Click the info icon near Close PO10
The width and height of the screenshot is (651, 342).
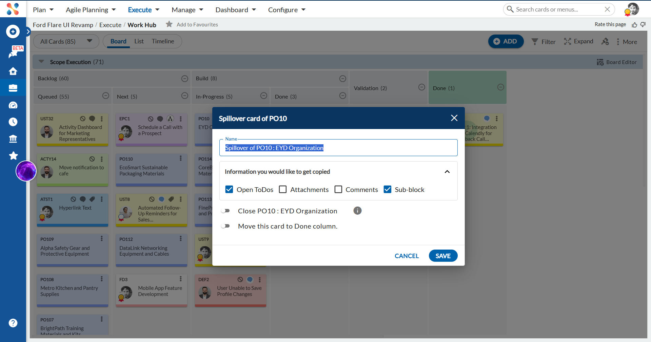tap(357, 211)
